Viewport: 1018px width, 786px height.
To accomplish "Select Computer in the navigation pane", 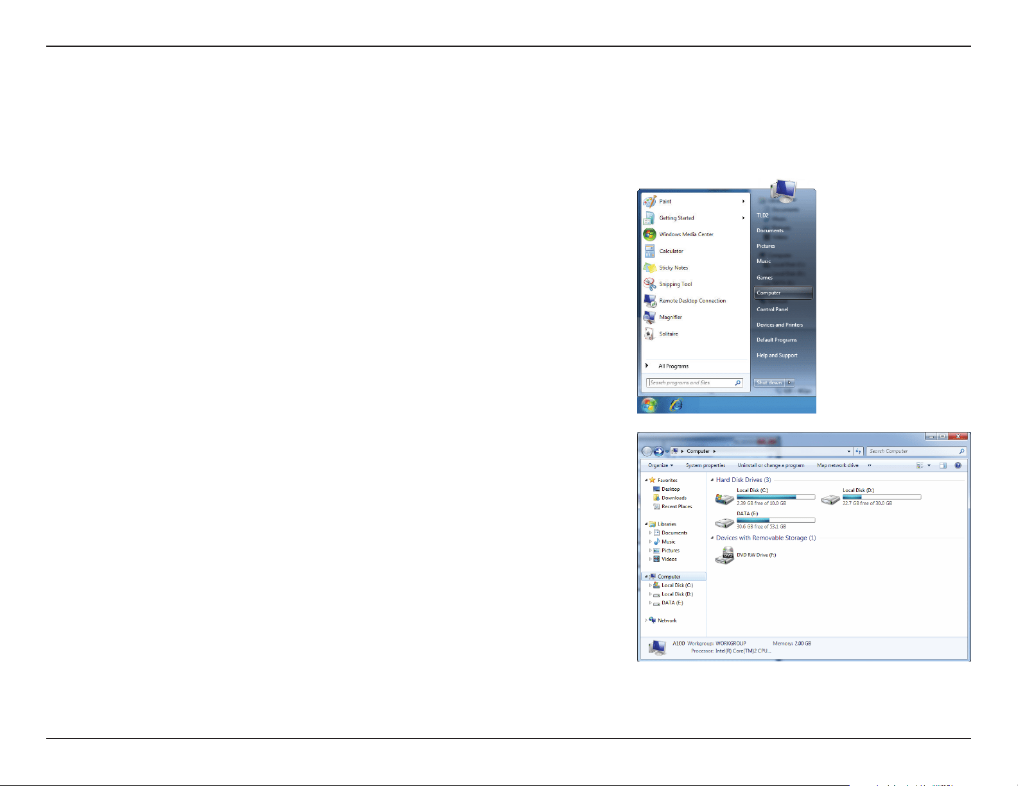I will [674, 577].
